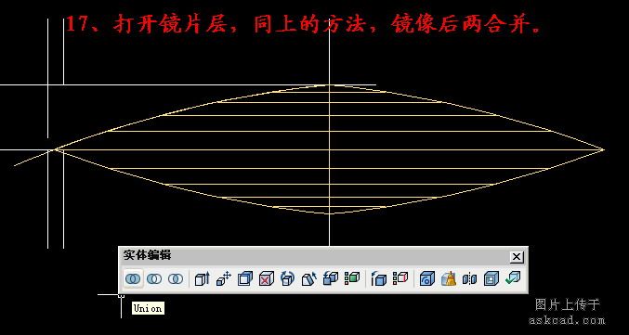Activate the Imprint tool
Viewport: 629px width, 335px height.
coord(426,278)
